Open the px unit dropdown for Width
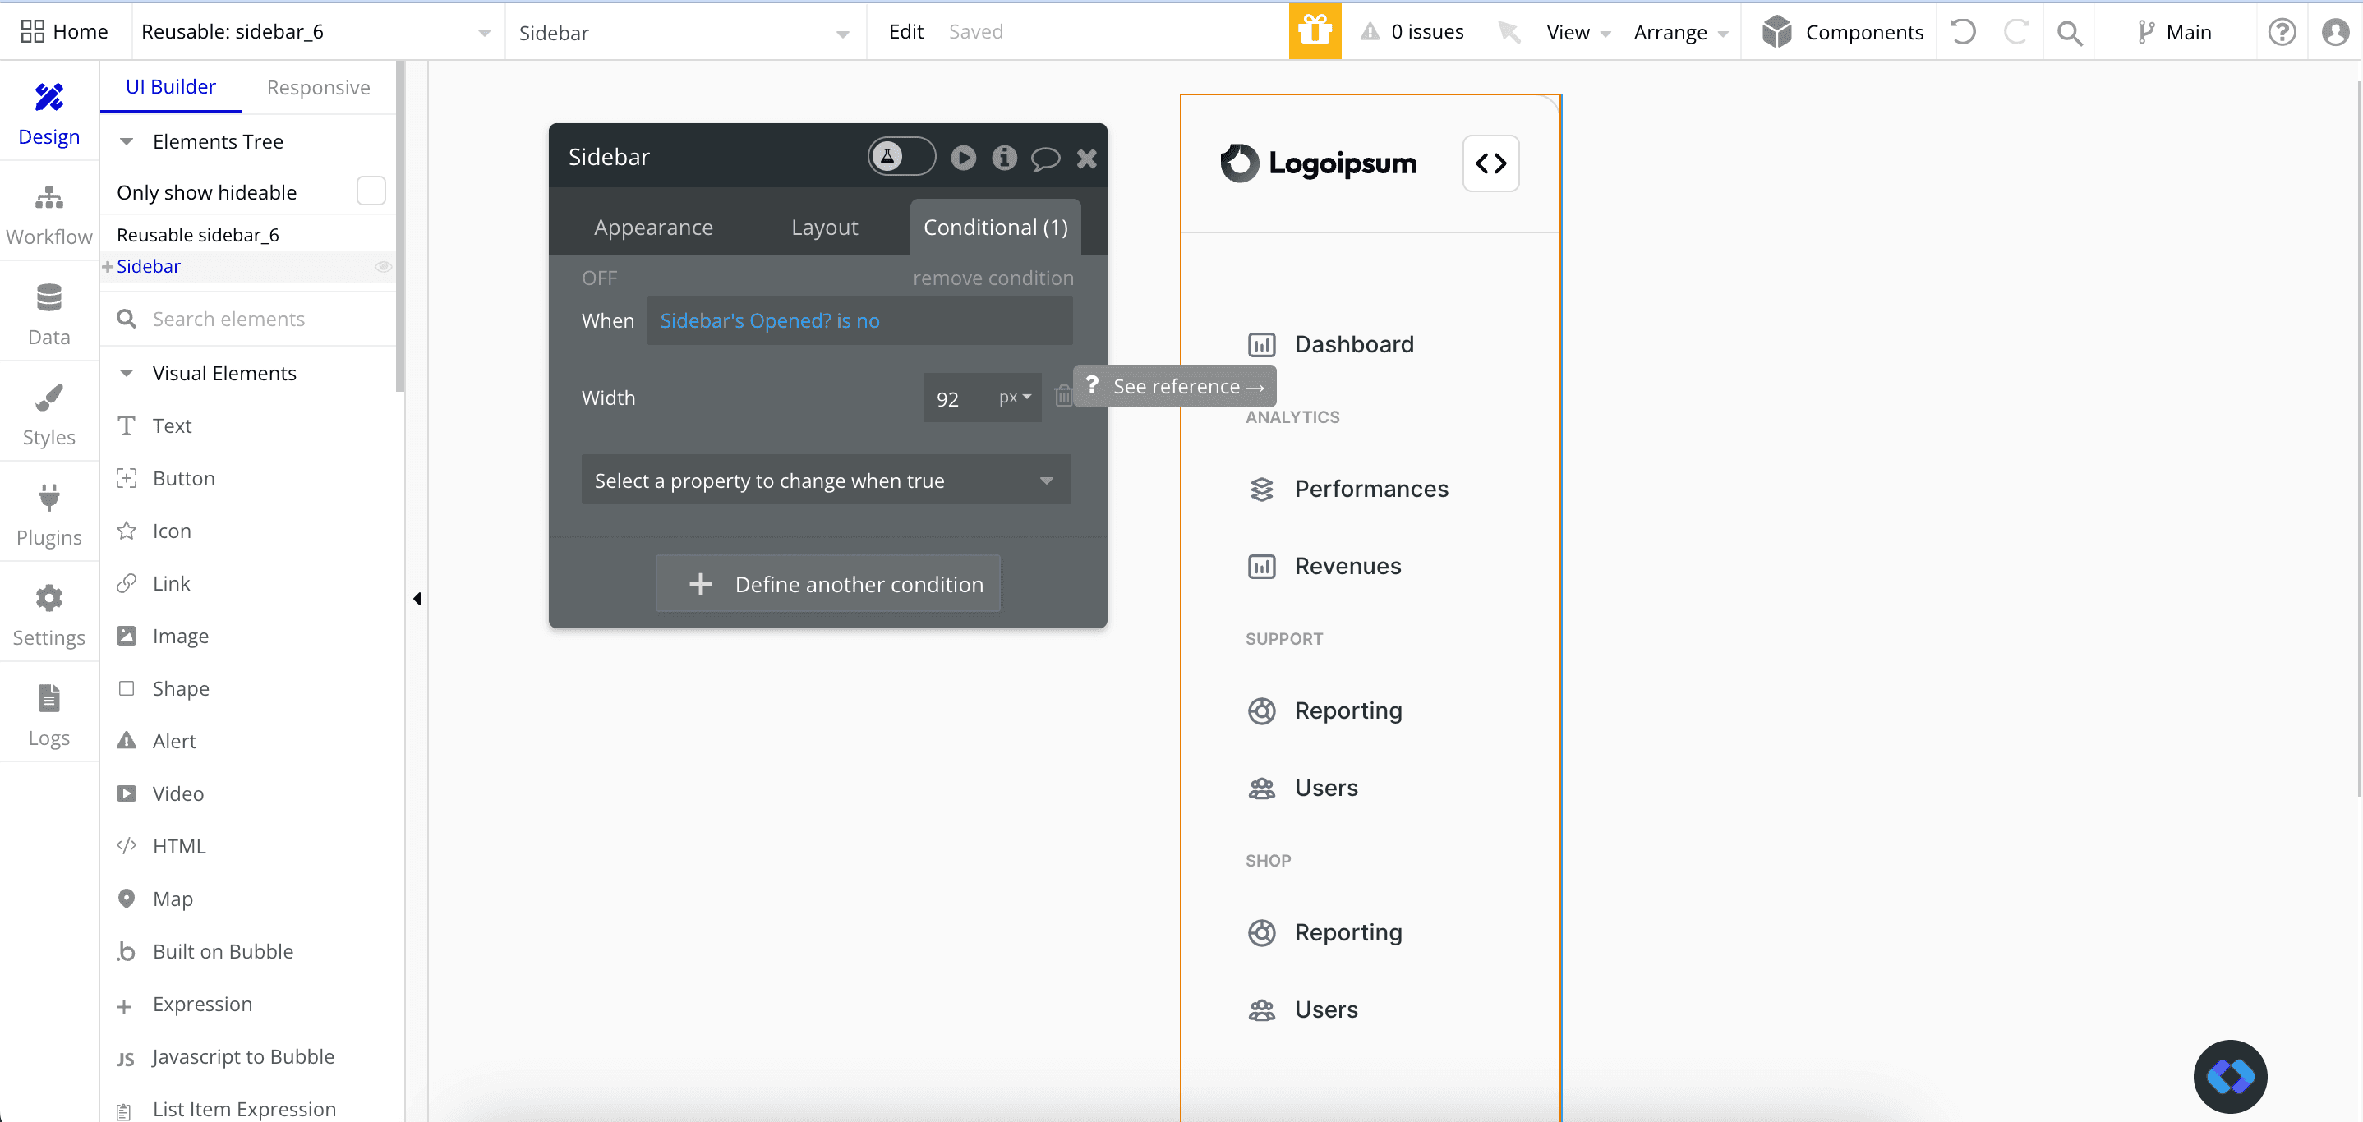Screen dimensions: 2363x1122 (1015, 397)
